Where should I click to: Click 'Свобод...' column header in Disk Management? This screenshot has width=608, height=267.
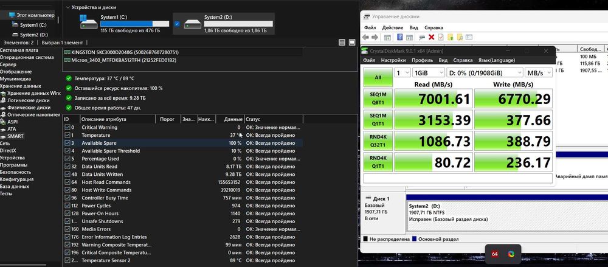coord(590,49)
